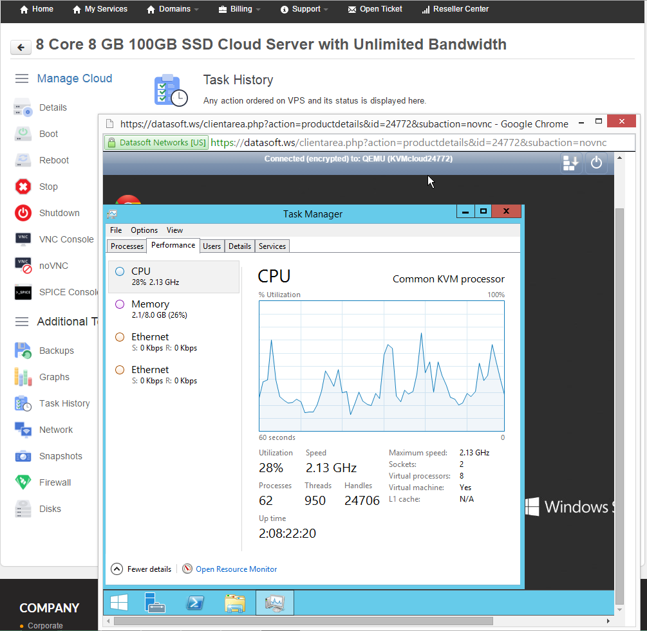Viewport: 647px width, 631px height.
Task: Collapse the Manage Cloud hamburger menu
Action: coord(22,78)
